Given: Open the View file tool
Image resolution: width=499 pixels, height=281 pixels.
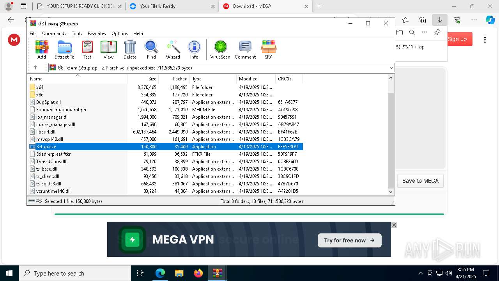Looking at the screenshot, I should click(x=108, y=50).
